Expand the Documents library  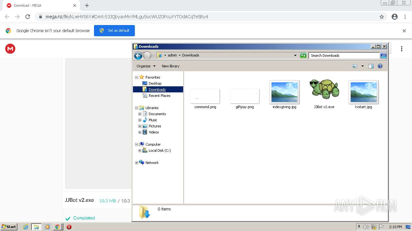(140, 114)
